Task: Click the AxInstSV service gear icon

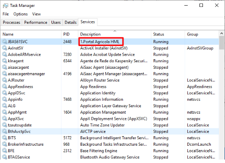Action: click(x=4, y=48)
